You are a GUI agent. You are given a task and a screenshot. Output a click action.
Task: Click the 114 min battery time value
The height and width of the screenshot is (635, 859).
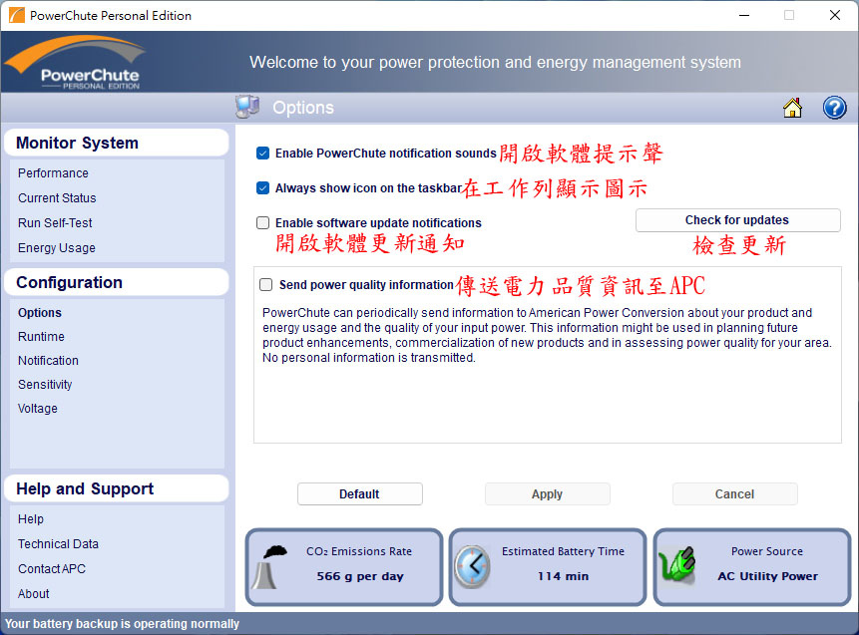(563, 576)
